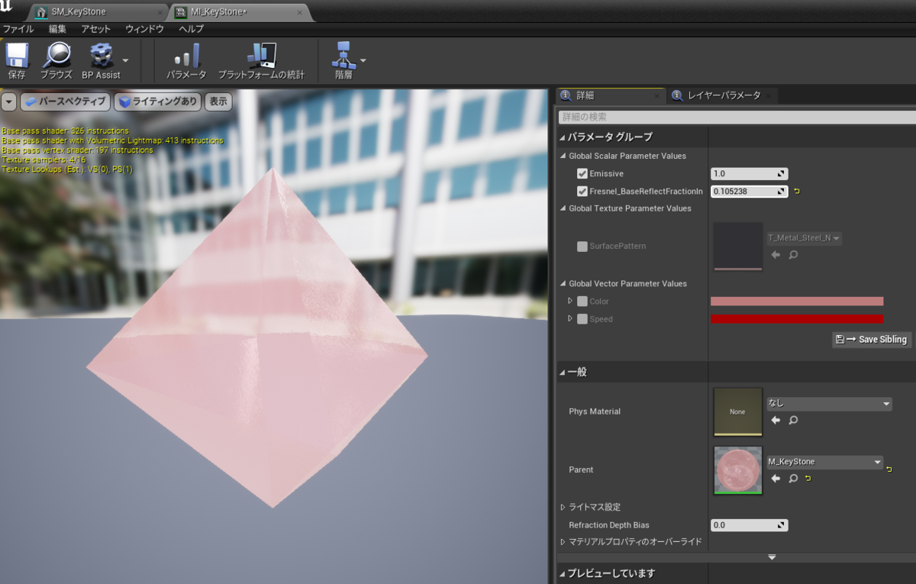Reset Fresnel_BaseReflectFractionIn to default value
916x584 pixels.
(796, 191)
